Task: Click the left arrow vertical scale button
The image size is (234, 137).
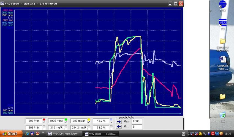Action: click(119, 127)
